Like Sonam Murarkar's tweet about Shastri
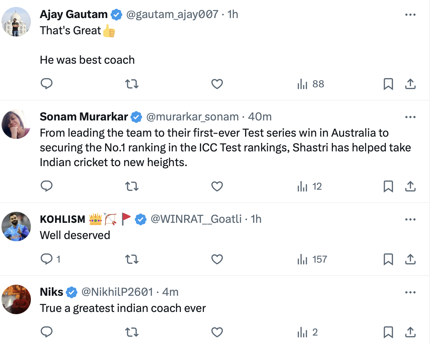The width and height of the screenshot is (430, 344). [x=217, y=186]
